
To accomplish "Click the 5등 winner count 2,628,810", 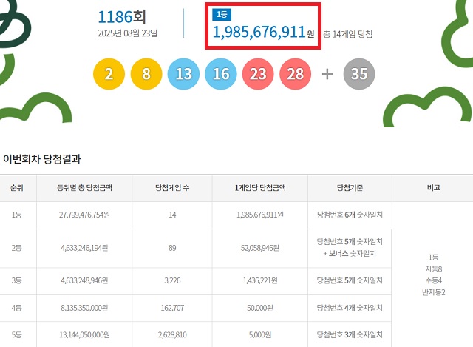I will [x=172, y=334].
